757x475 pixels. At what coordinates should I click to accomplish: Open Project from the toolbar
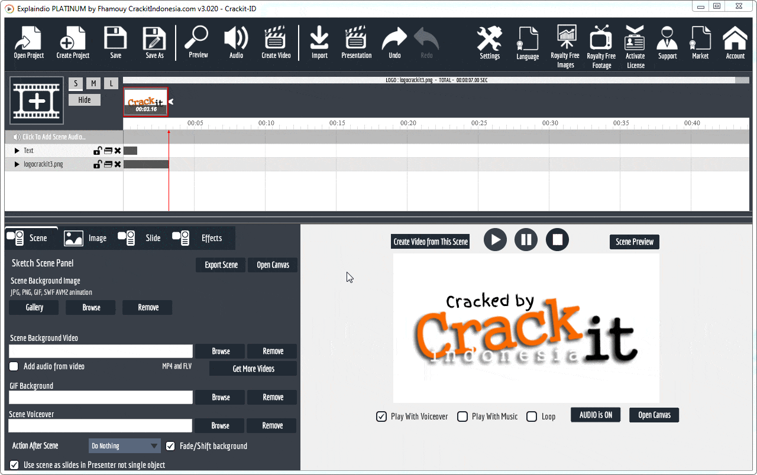28,41
